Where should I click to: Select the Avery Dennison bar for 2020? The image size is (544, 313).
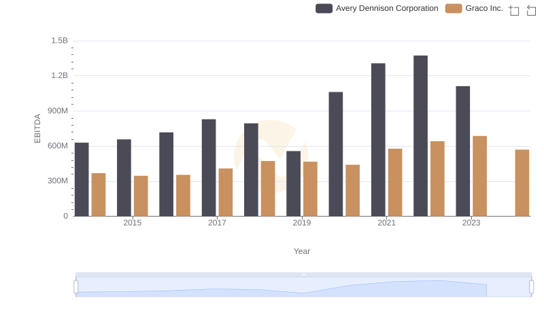coord(336,154)
